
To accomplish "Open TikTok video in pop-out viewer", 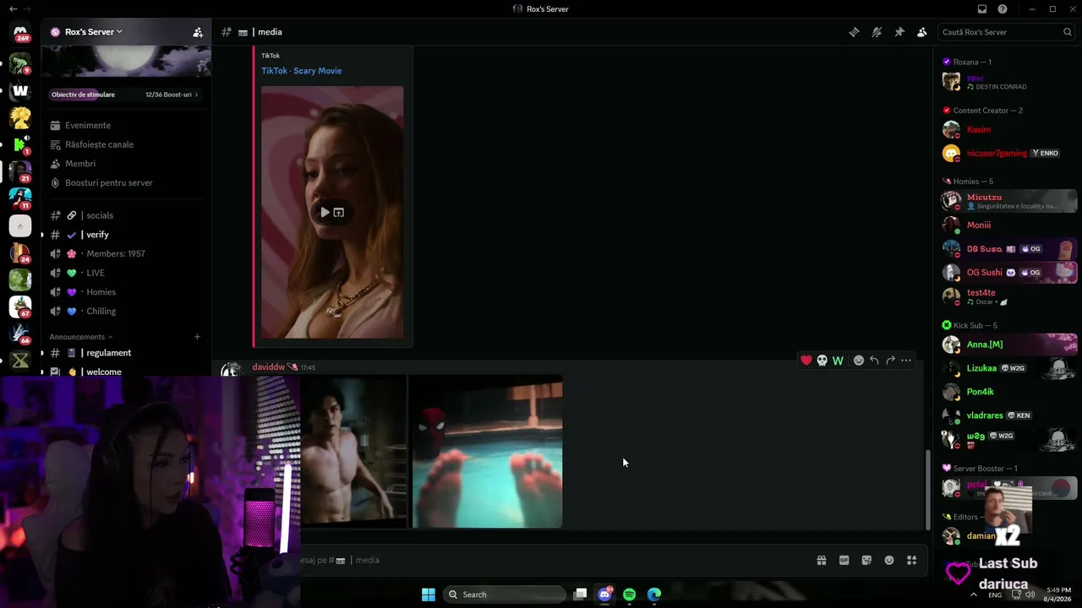I will [x=339, y=213].
